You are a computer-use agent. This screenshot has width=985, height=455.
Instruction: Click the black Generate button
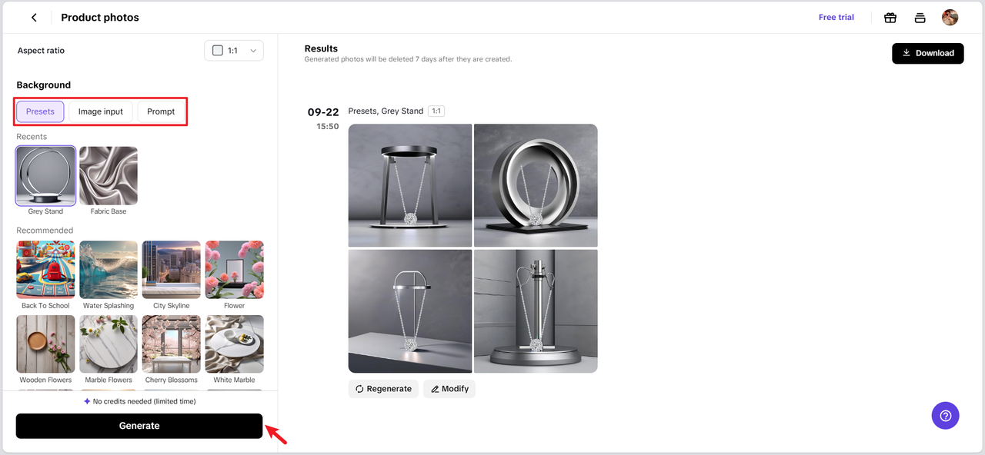139,426
